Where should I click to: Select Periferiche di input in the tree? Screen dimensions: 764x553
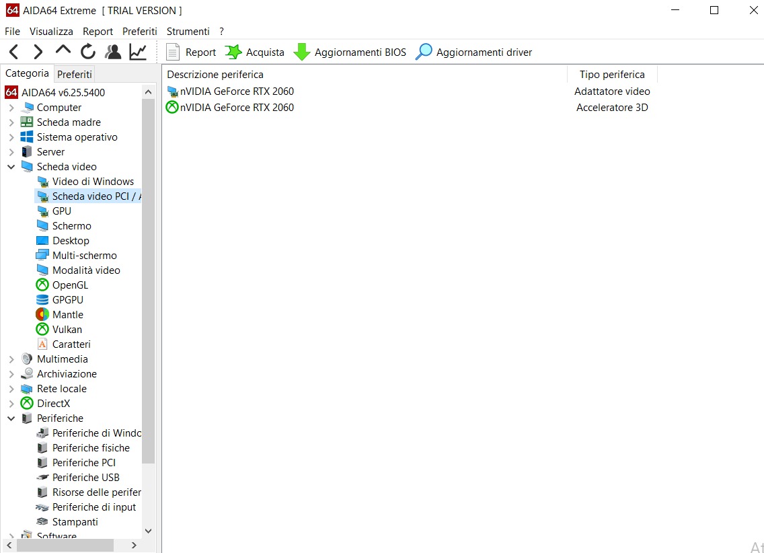pyautogui.click(x=94, y=507)
